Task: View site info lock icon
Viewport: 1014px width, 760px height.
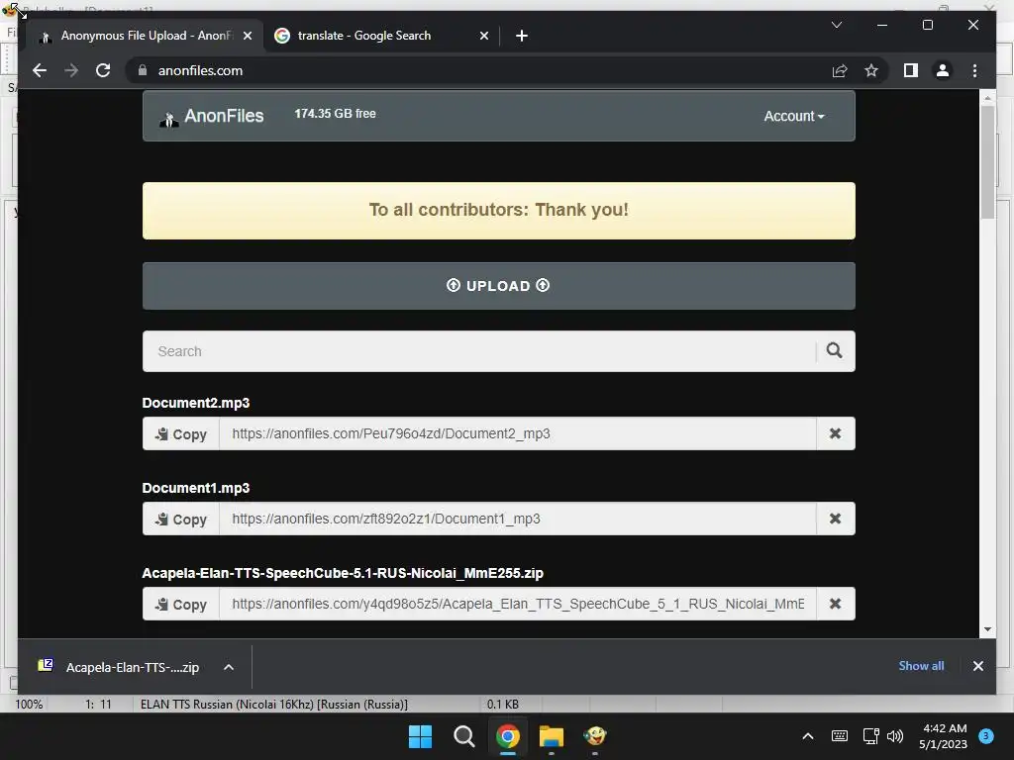Action: tap(143, 70)
